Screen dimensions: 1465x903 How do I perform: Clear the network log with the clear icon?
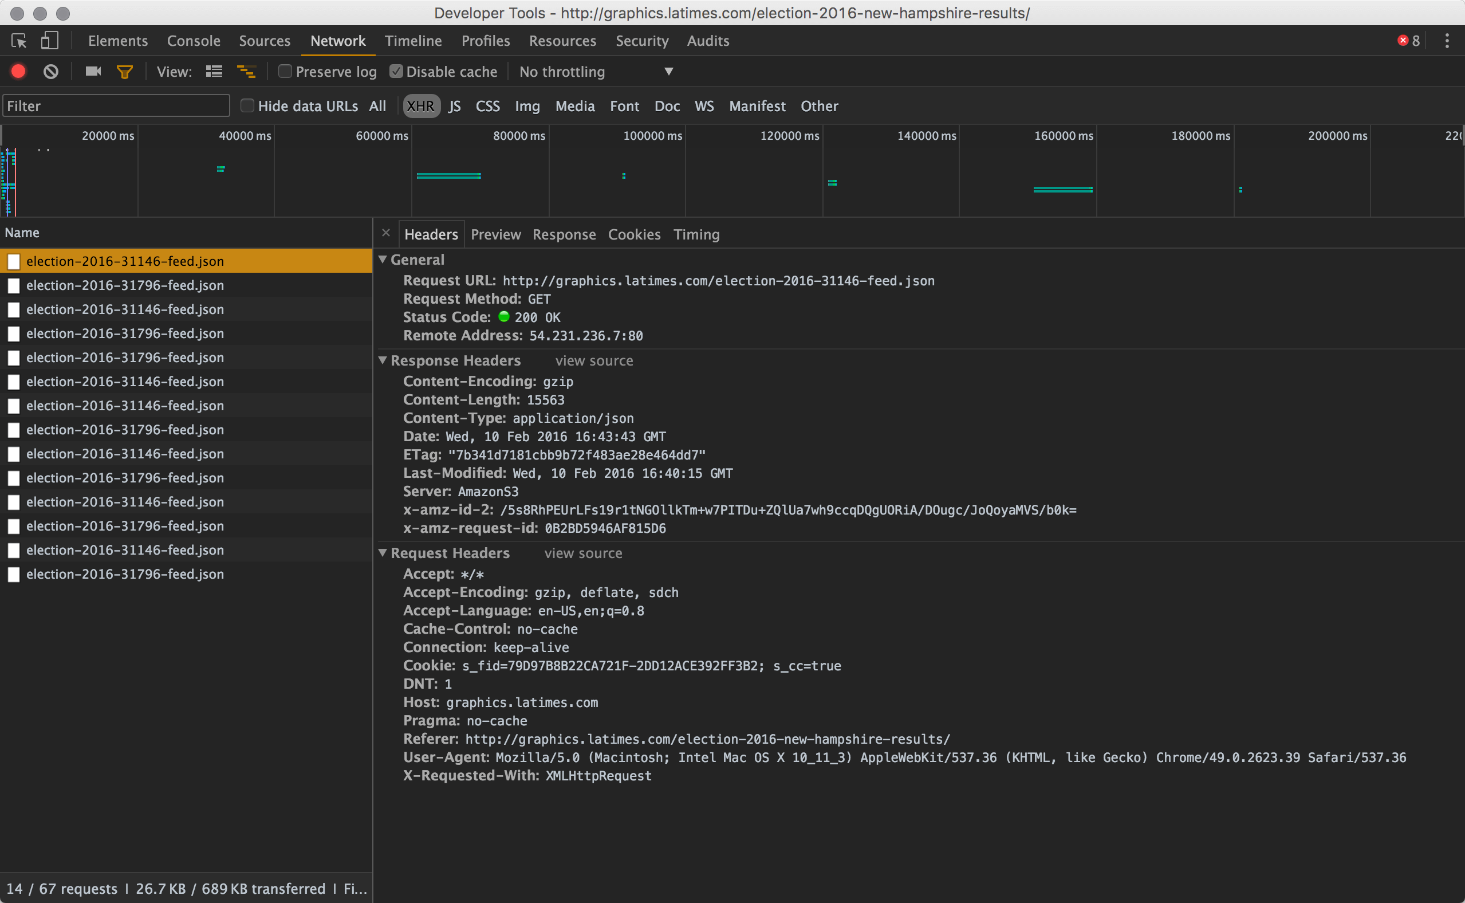51,72
